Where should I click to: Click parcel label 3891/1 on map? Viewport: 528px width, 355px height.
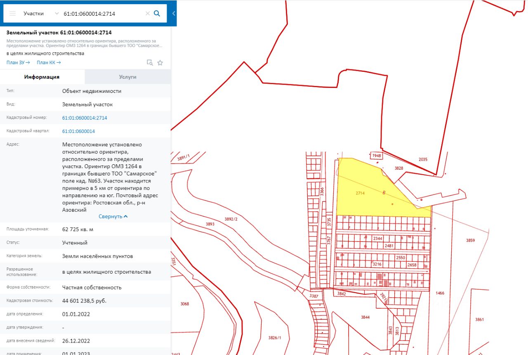point(183,157)
